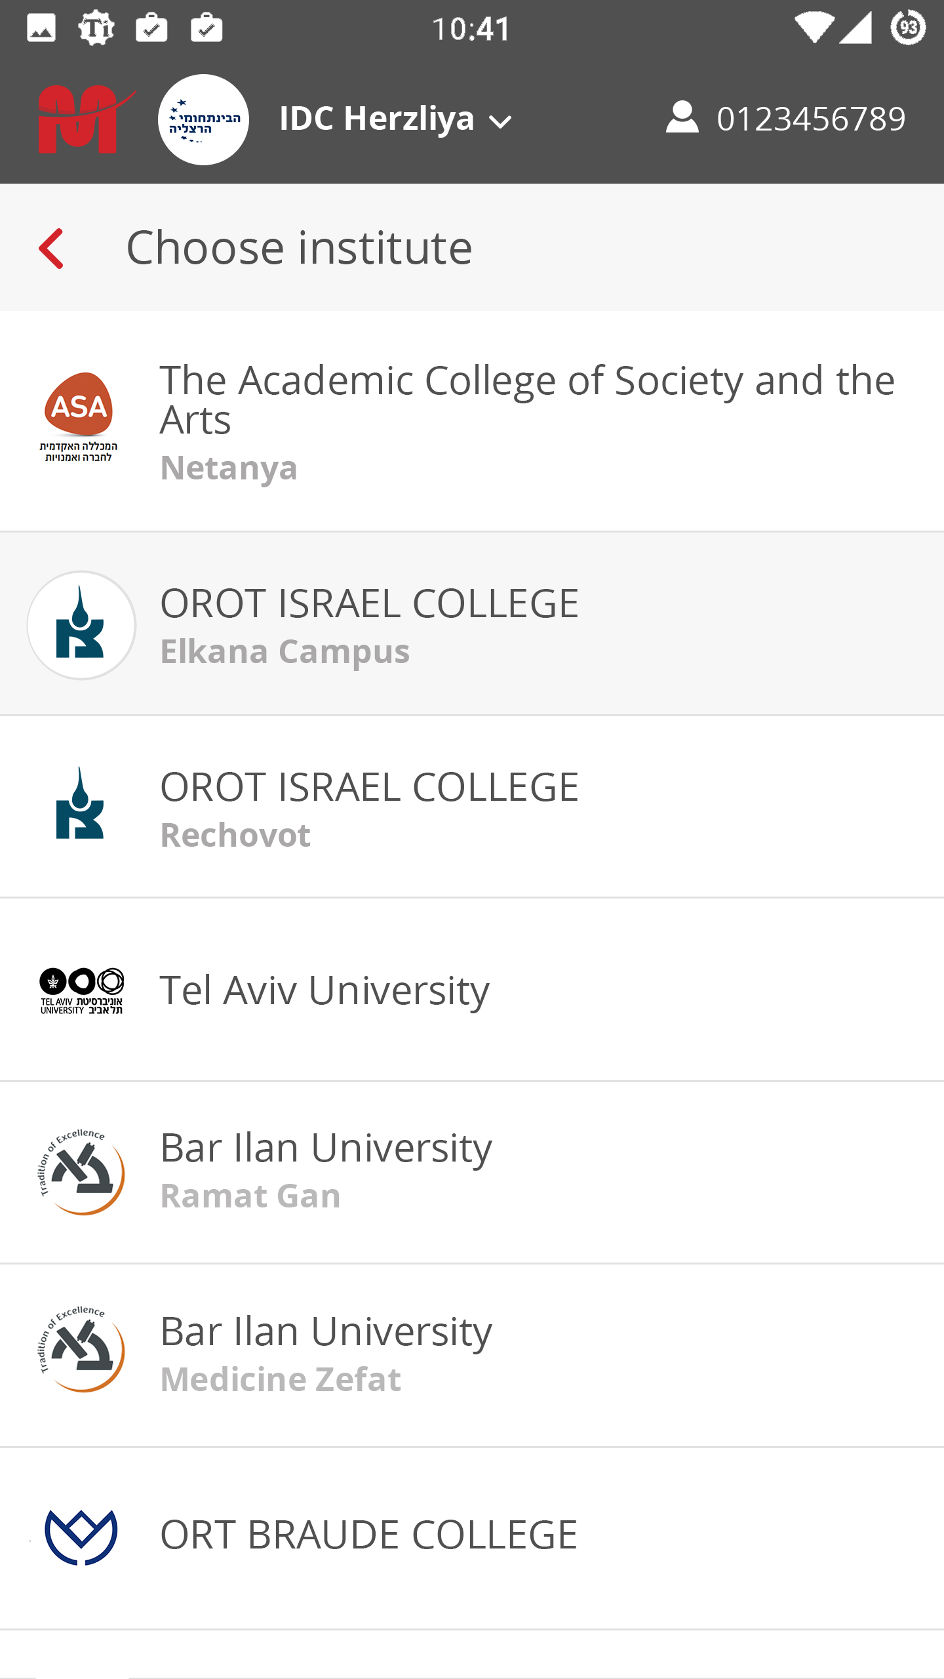Select ORT BRAUDE COLLEGE
Image resolution: width=944 pixels, height=1679 pixels.
click(x=472, y=1539)
